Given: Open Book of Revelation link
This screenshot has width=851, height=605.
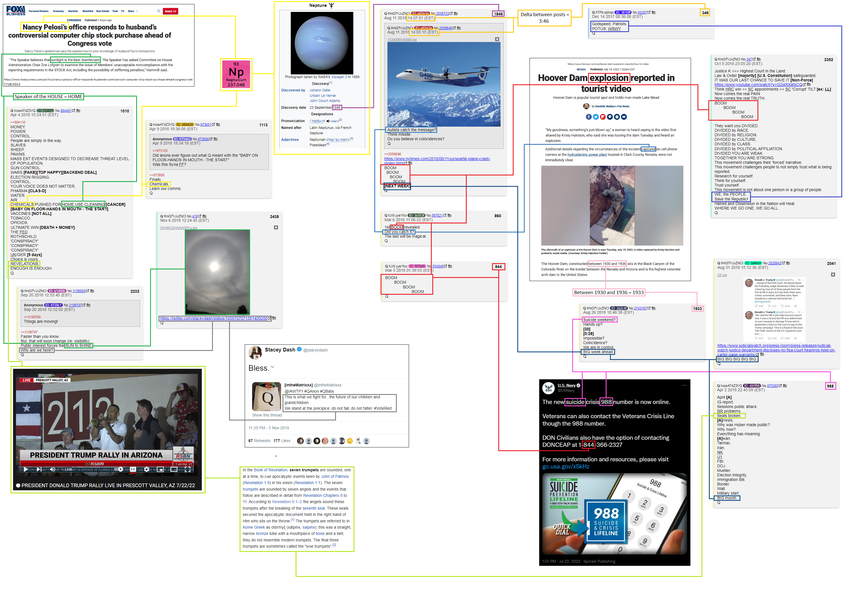Looking at the screenshot, I should [270, 470].
